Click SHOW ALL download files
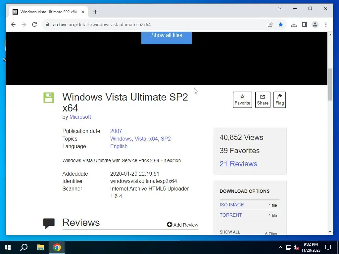Viewport: 339px width, 254px height. [230, 232]
